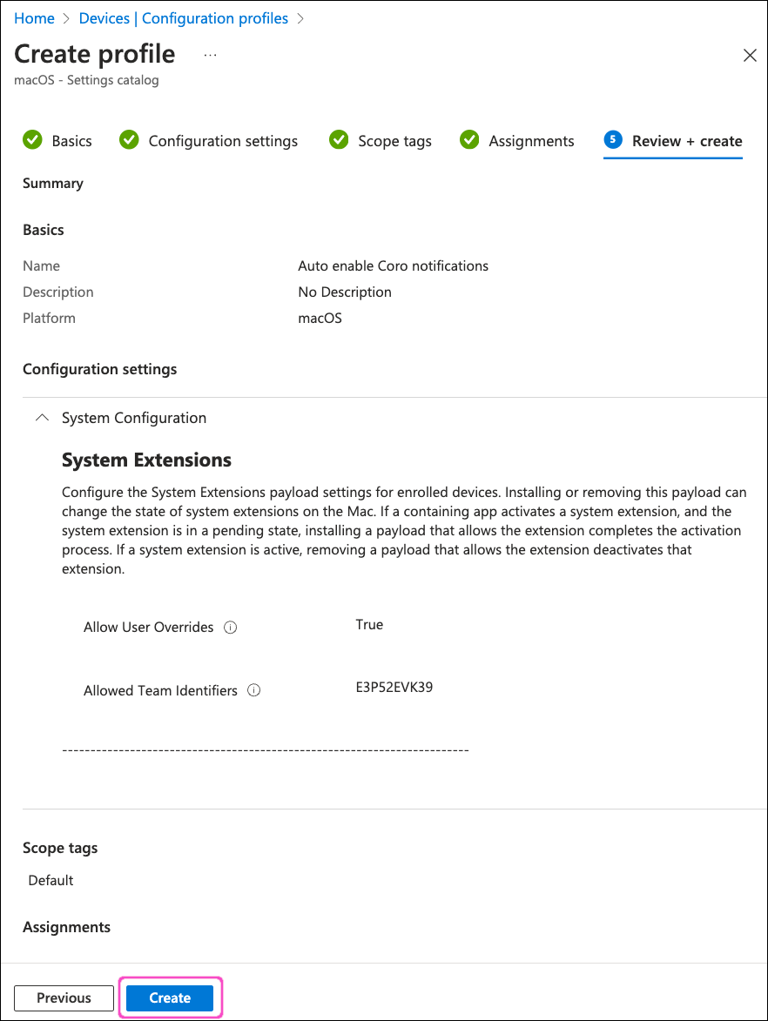Click info icon beside Allow User Overrides
The image size is (768, 1021).
(231, 628)
